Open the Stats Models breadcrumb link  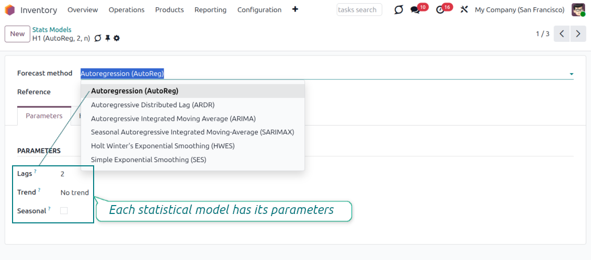52,29
